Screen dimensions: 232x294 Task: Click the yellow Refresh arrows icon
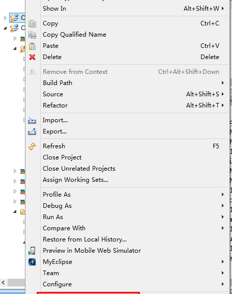point(32,146)
